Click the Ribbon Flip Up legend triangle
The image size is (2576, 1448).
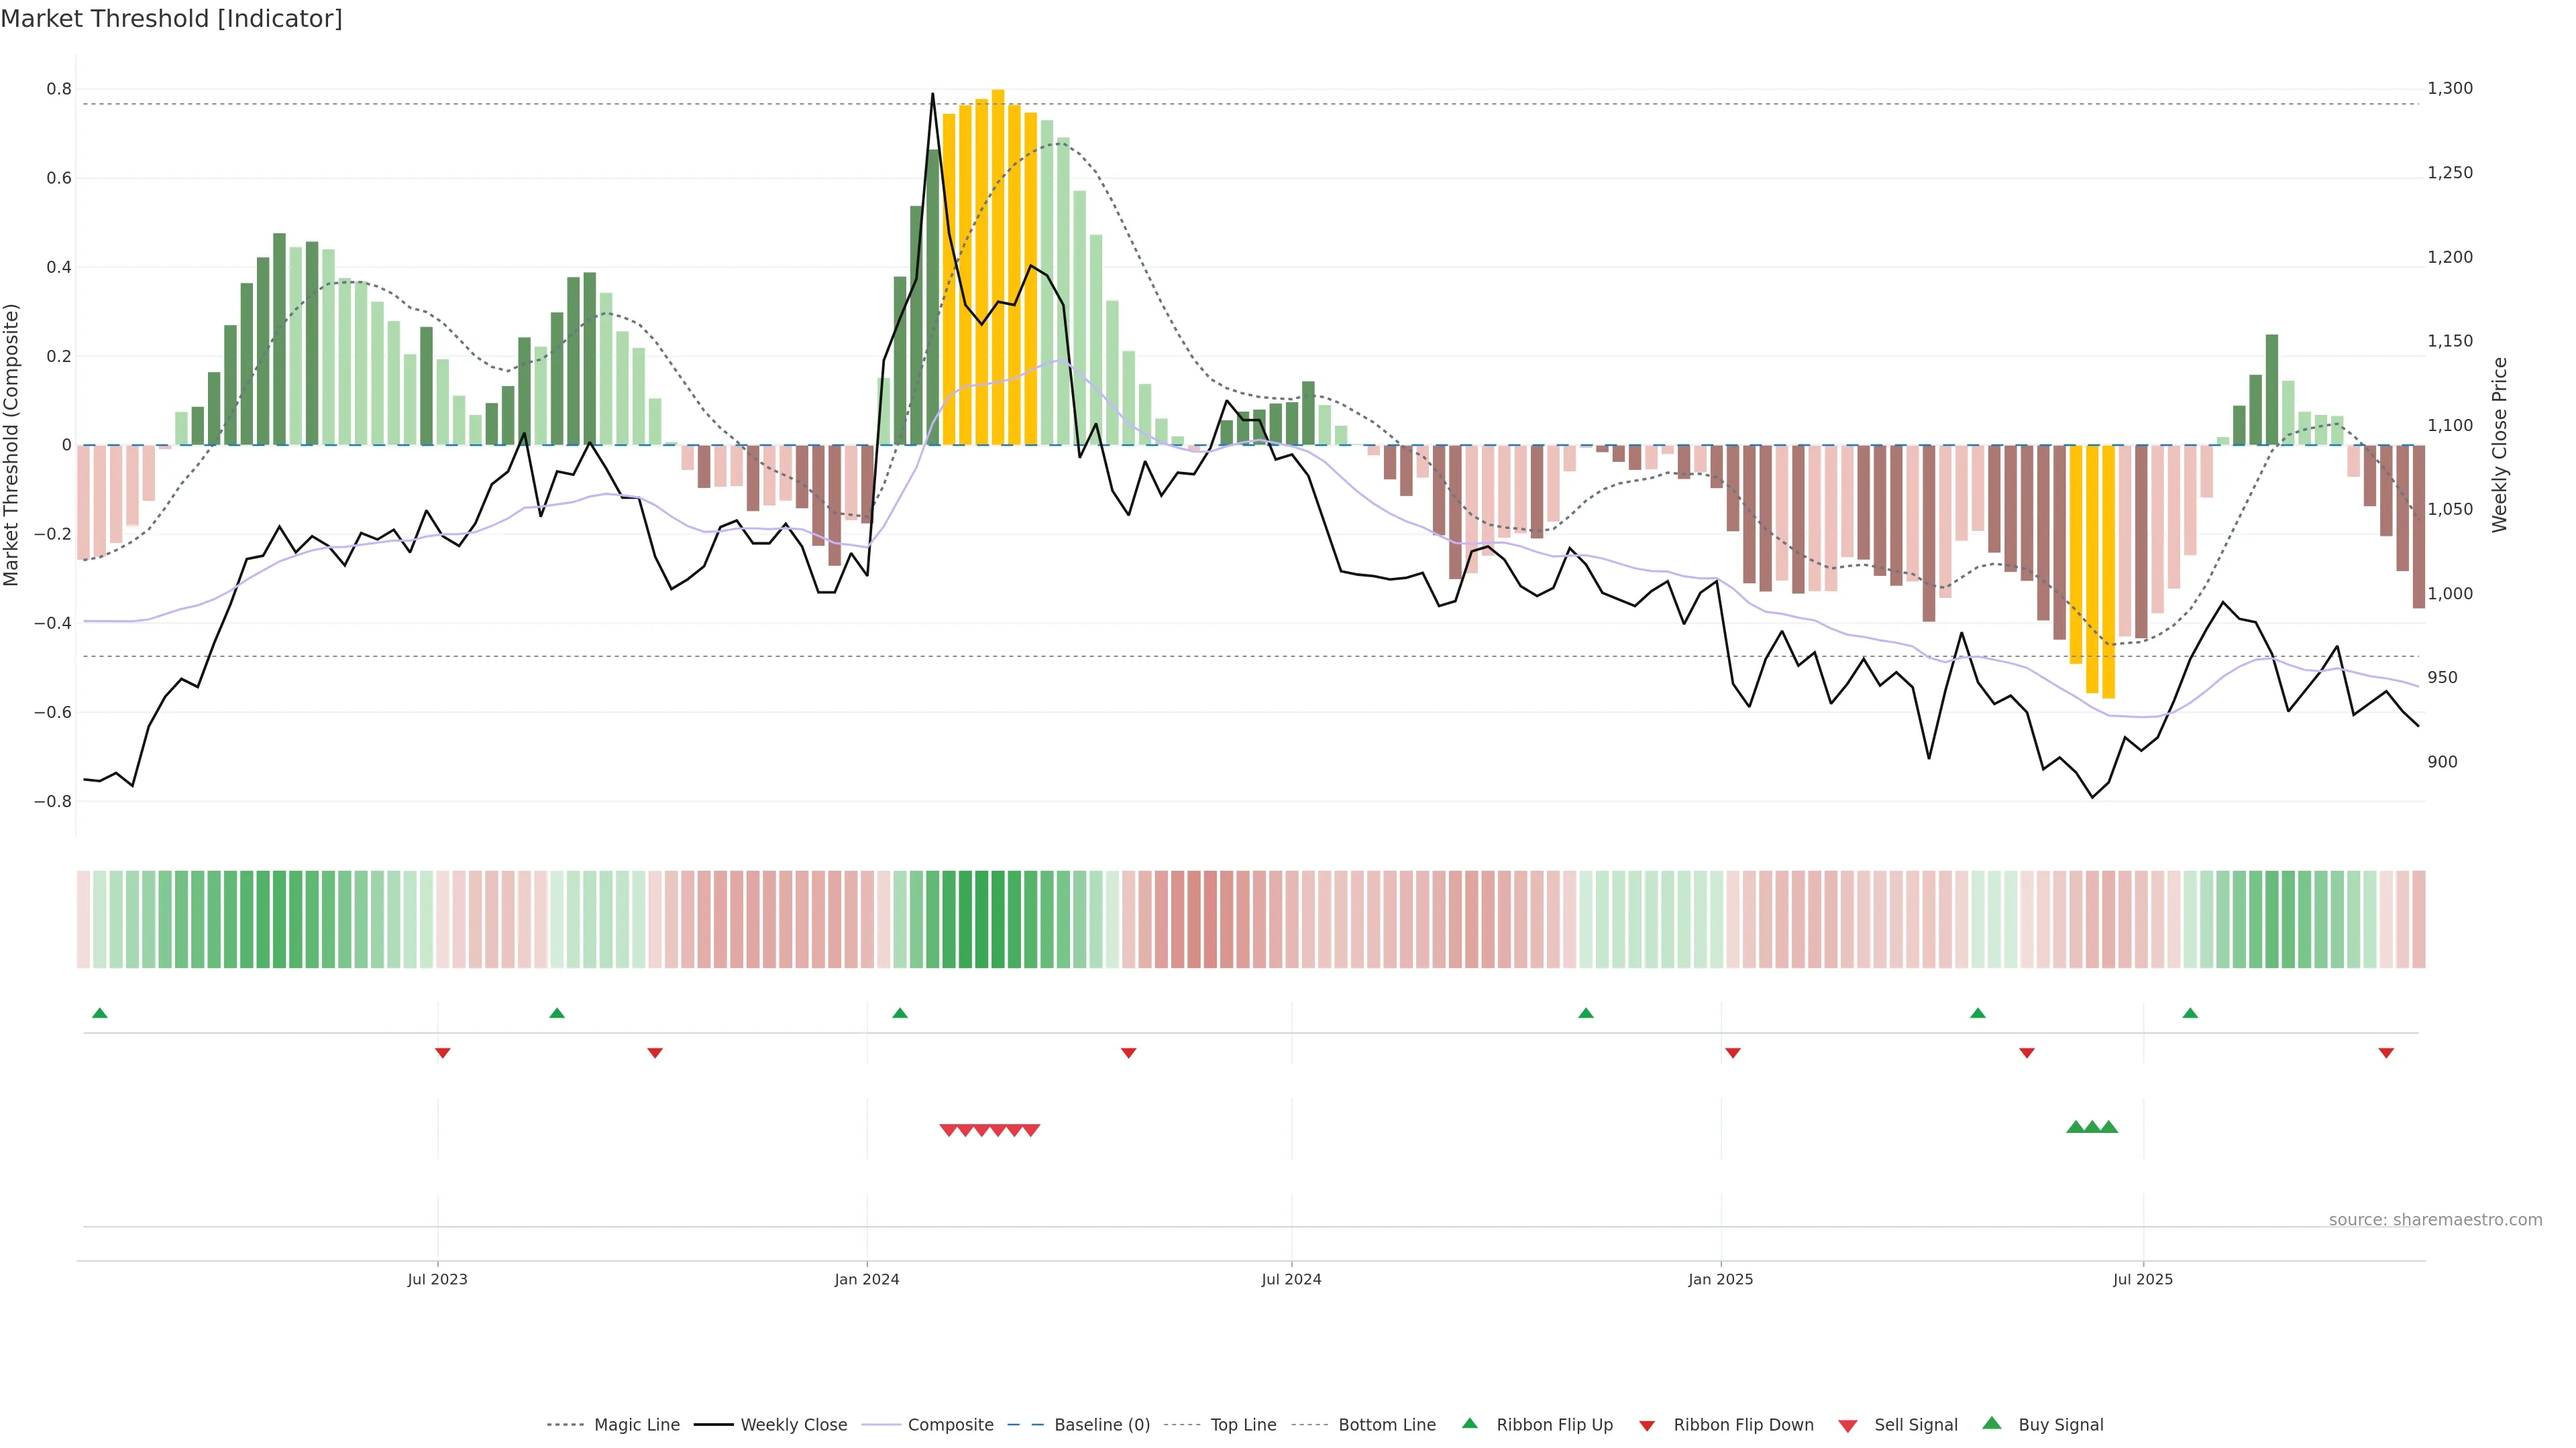[x=1469, y=1423]
